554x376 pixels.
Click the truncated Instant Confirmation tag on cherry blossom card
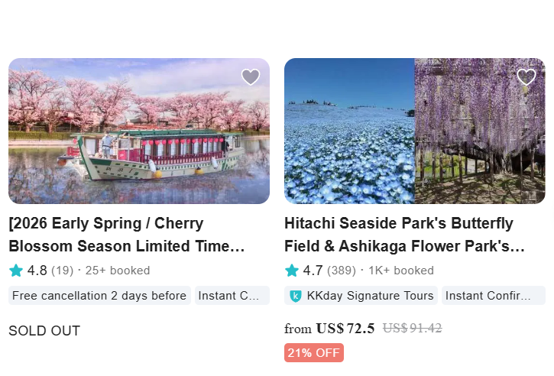[232, 296]
